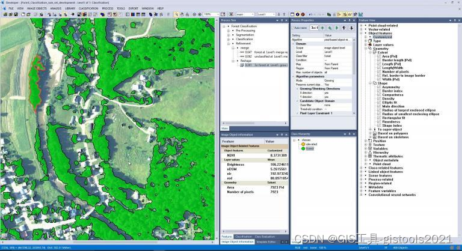Open the Level1 level dropdown in toolbar
Screen dimensions: 462x251
(274, 14)
